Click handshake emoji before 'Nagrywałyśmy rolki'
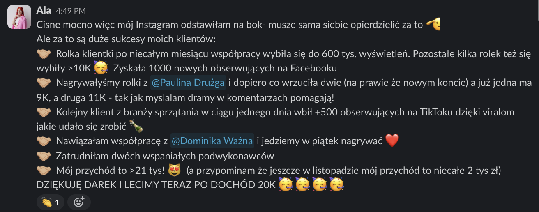This screenshot has width=539, height=212. 44,83
